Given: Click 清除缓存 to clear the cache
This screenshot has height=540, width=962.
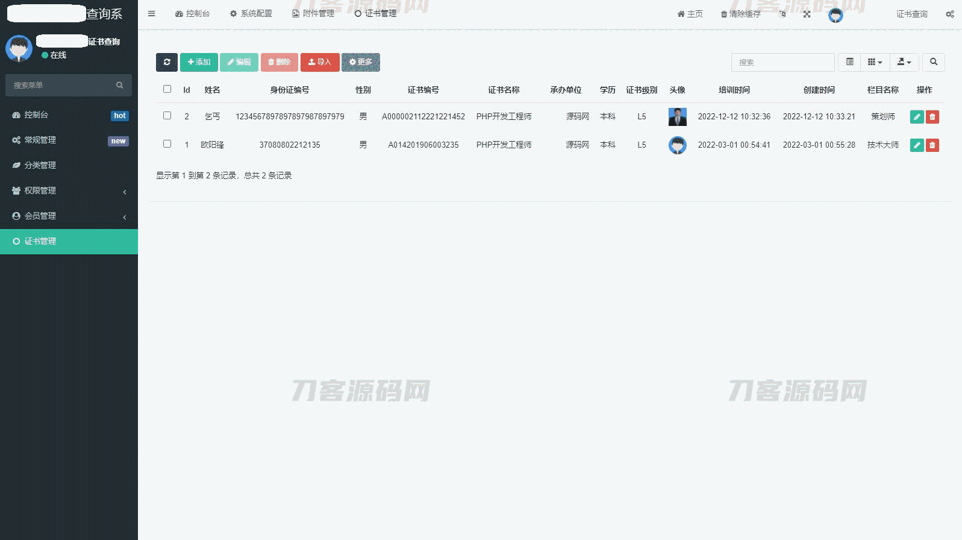Looking at the screenshot, I should [x=741, y=14].
